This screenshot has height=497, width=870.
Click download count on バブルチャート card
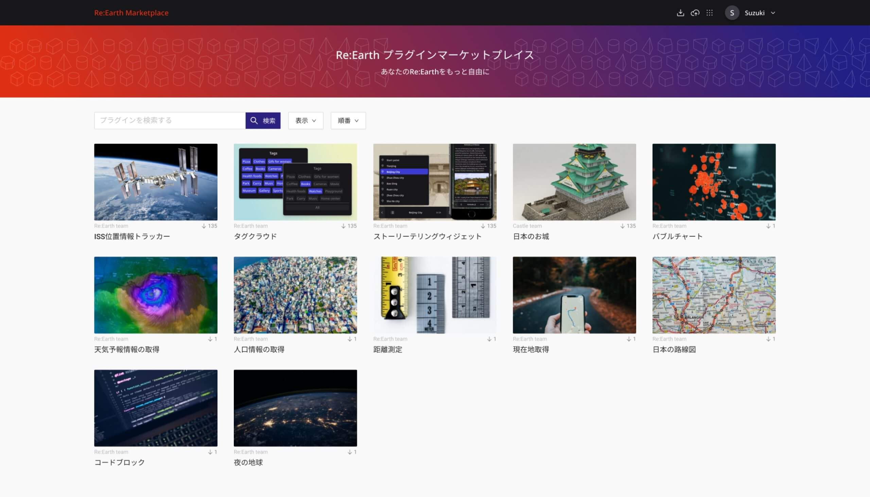771,226
